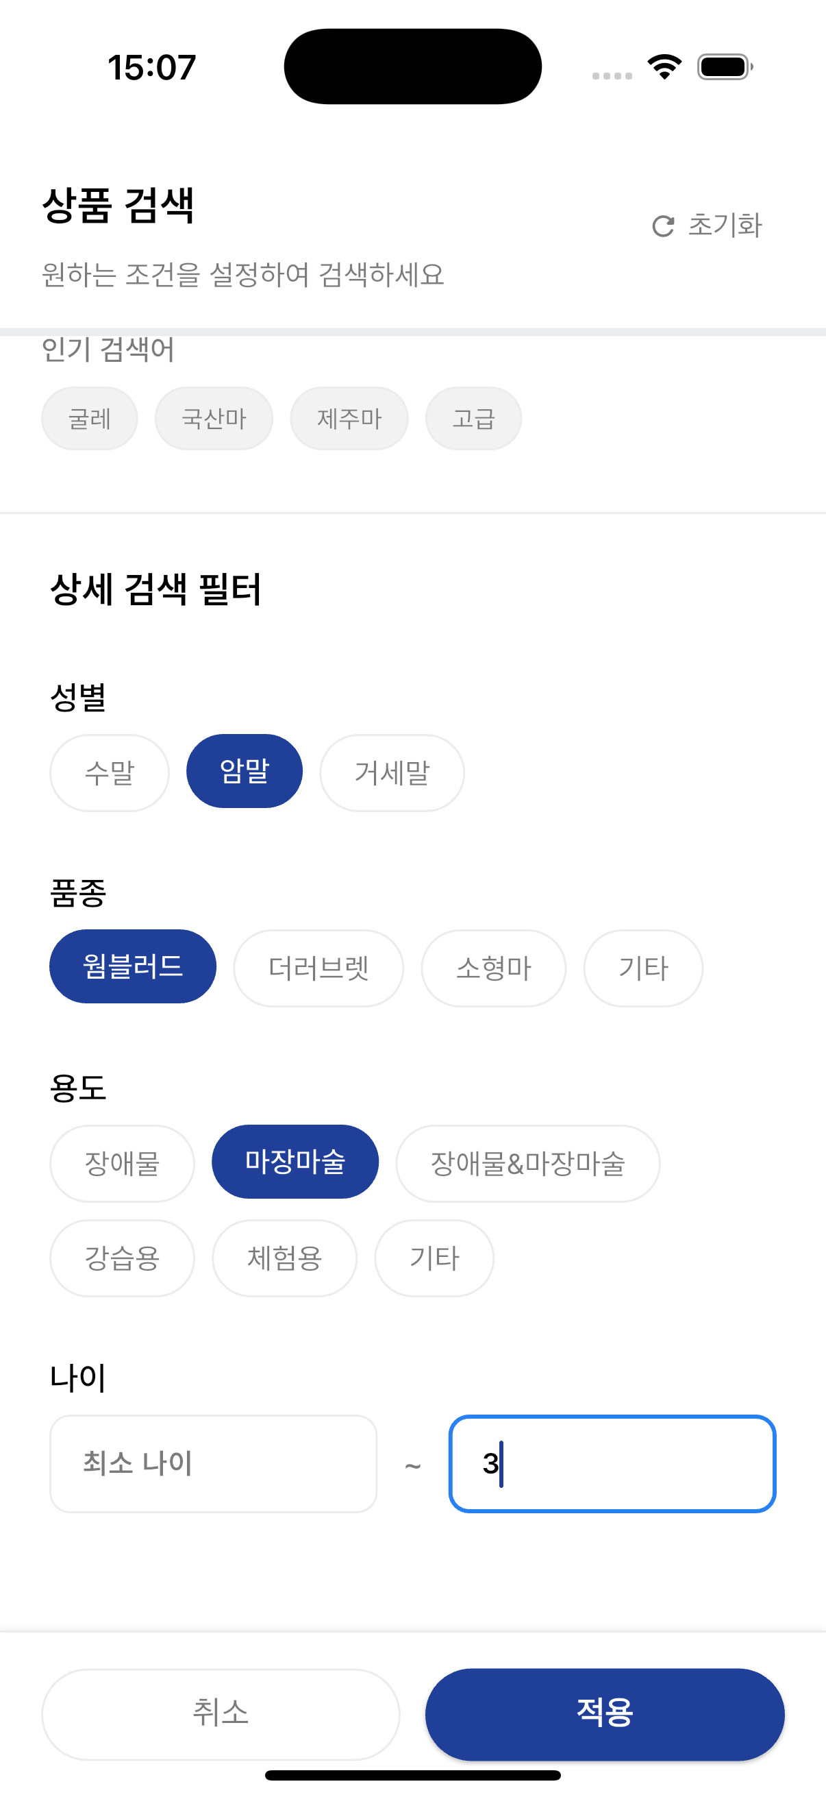Tap the Wi-Fi status icon

coord(664,67)
